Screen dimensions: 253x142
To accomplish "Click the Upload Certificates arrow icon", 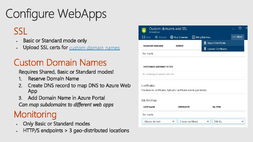I will (x=205, y=49).
